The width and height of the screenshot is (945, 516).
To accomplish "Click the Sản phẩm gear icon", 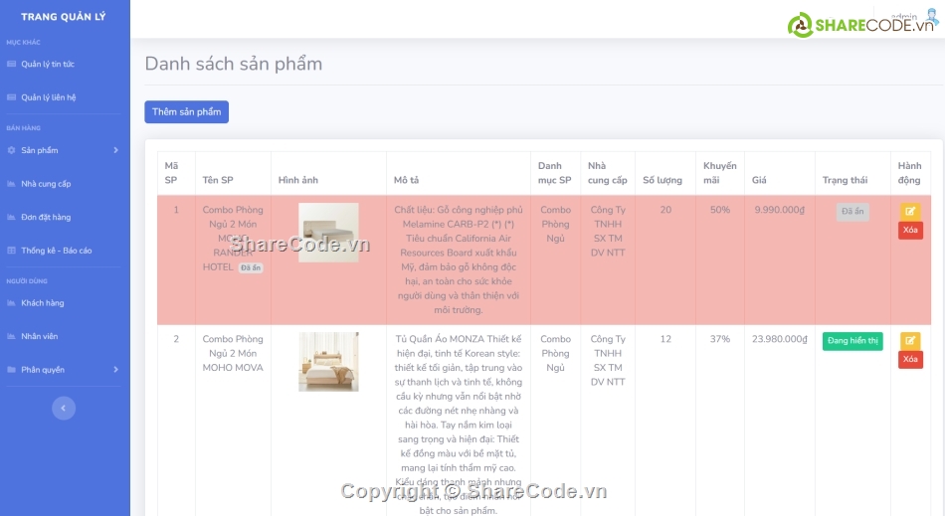I will click(x=11, y=150).
